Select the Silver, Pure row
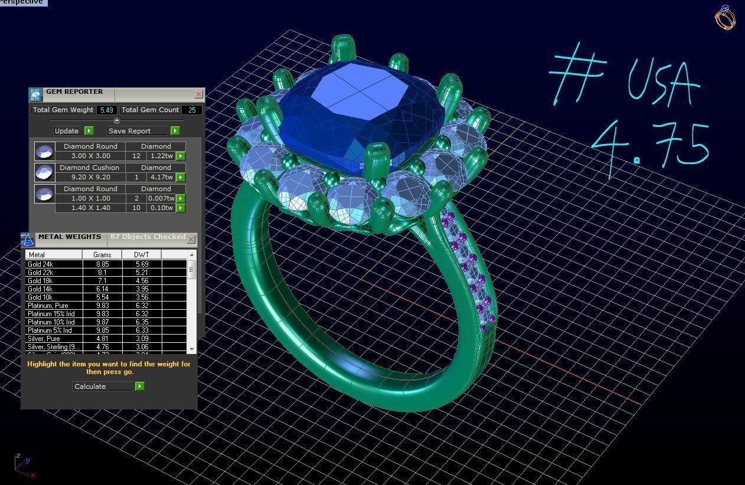 click(x=106, y=339)
